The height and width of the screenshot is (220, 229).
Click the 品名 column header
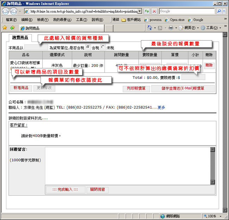click(26, 55)
